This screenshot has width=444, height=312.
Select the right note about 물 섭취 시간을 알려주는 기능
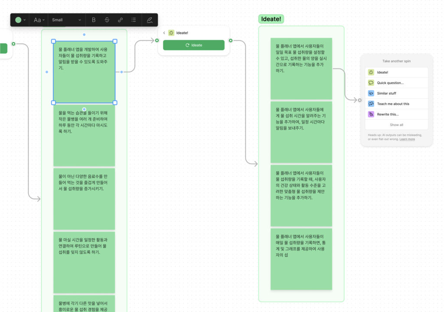pyautogui.click(x=301, y=132)
